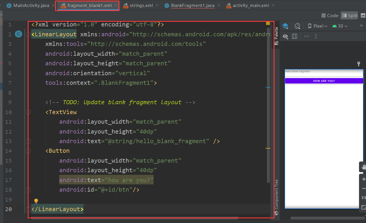Collapse the Button fold marker at line 14

tap(28, 151)
